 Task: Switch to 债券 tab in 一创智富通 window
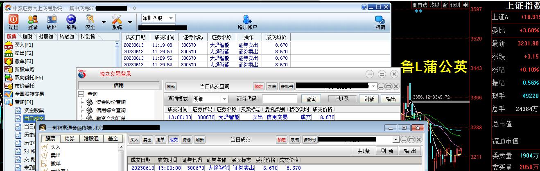click(70, 139)
